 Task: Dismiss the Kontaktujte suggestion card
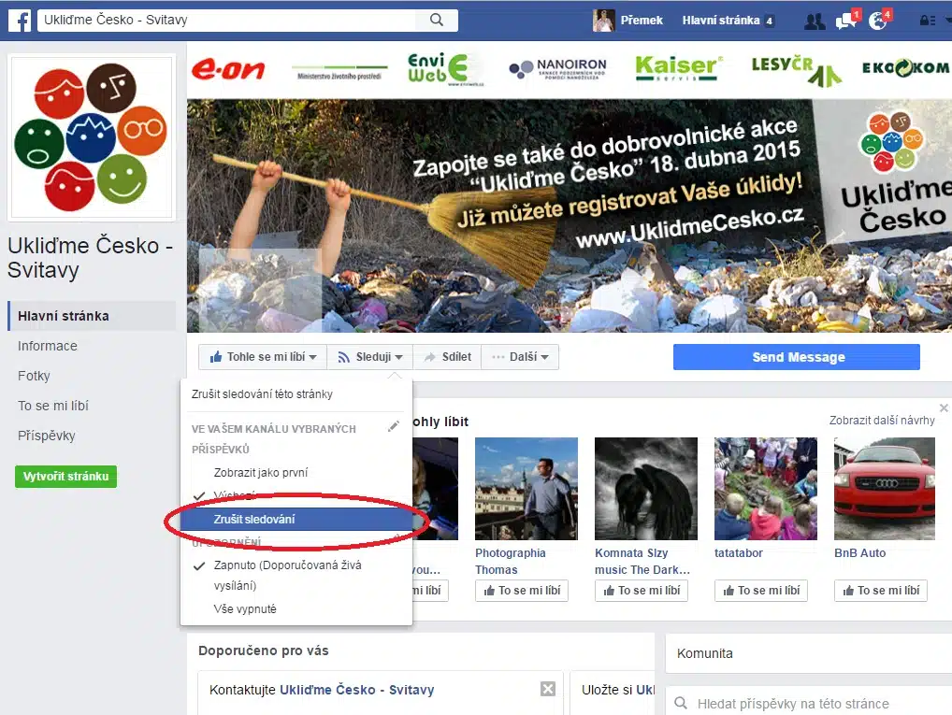click(x=548, y=689)
